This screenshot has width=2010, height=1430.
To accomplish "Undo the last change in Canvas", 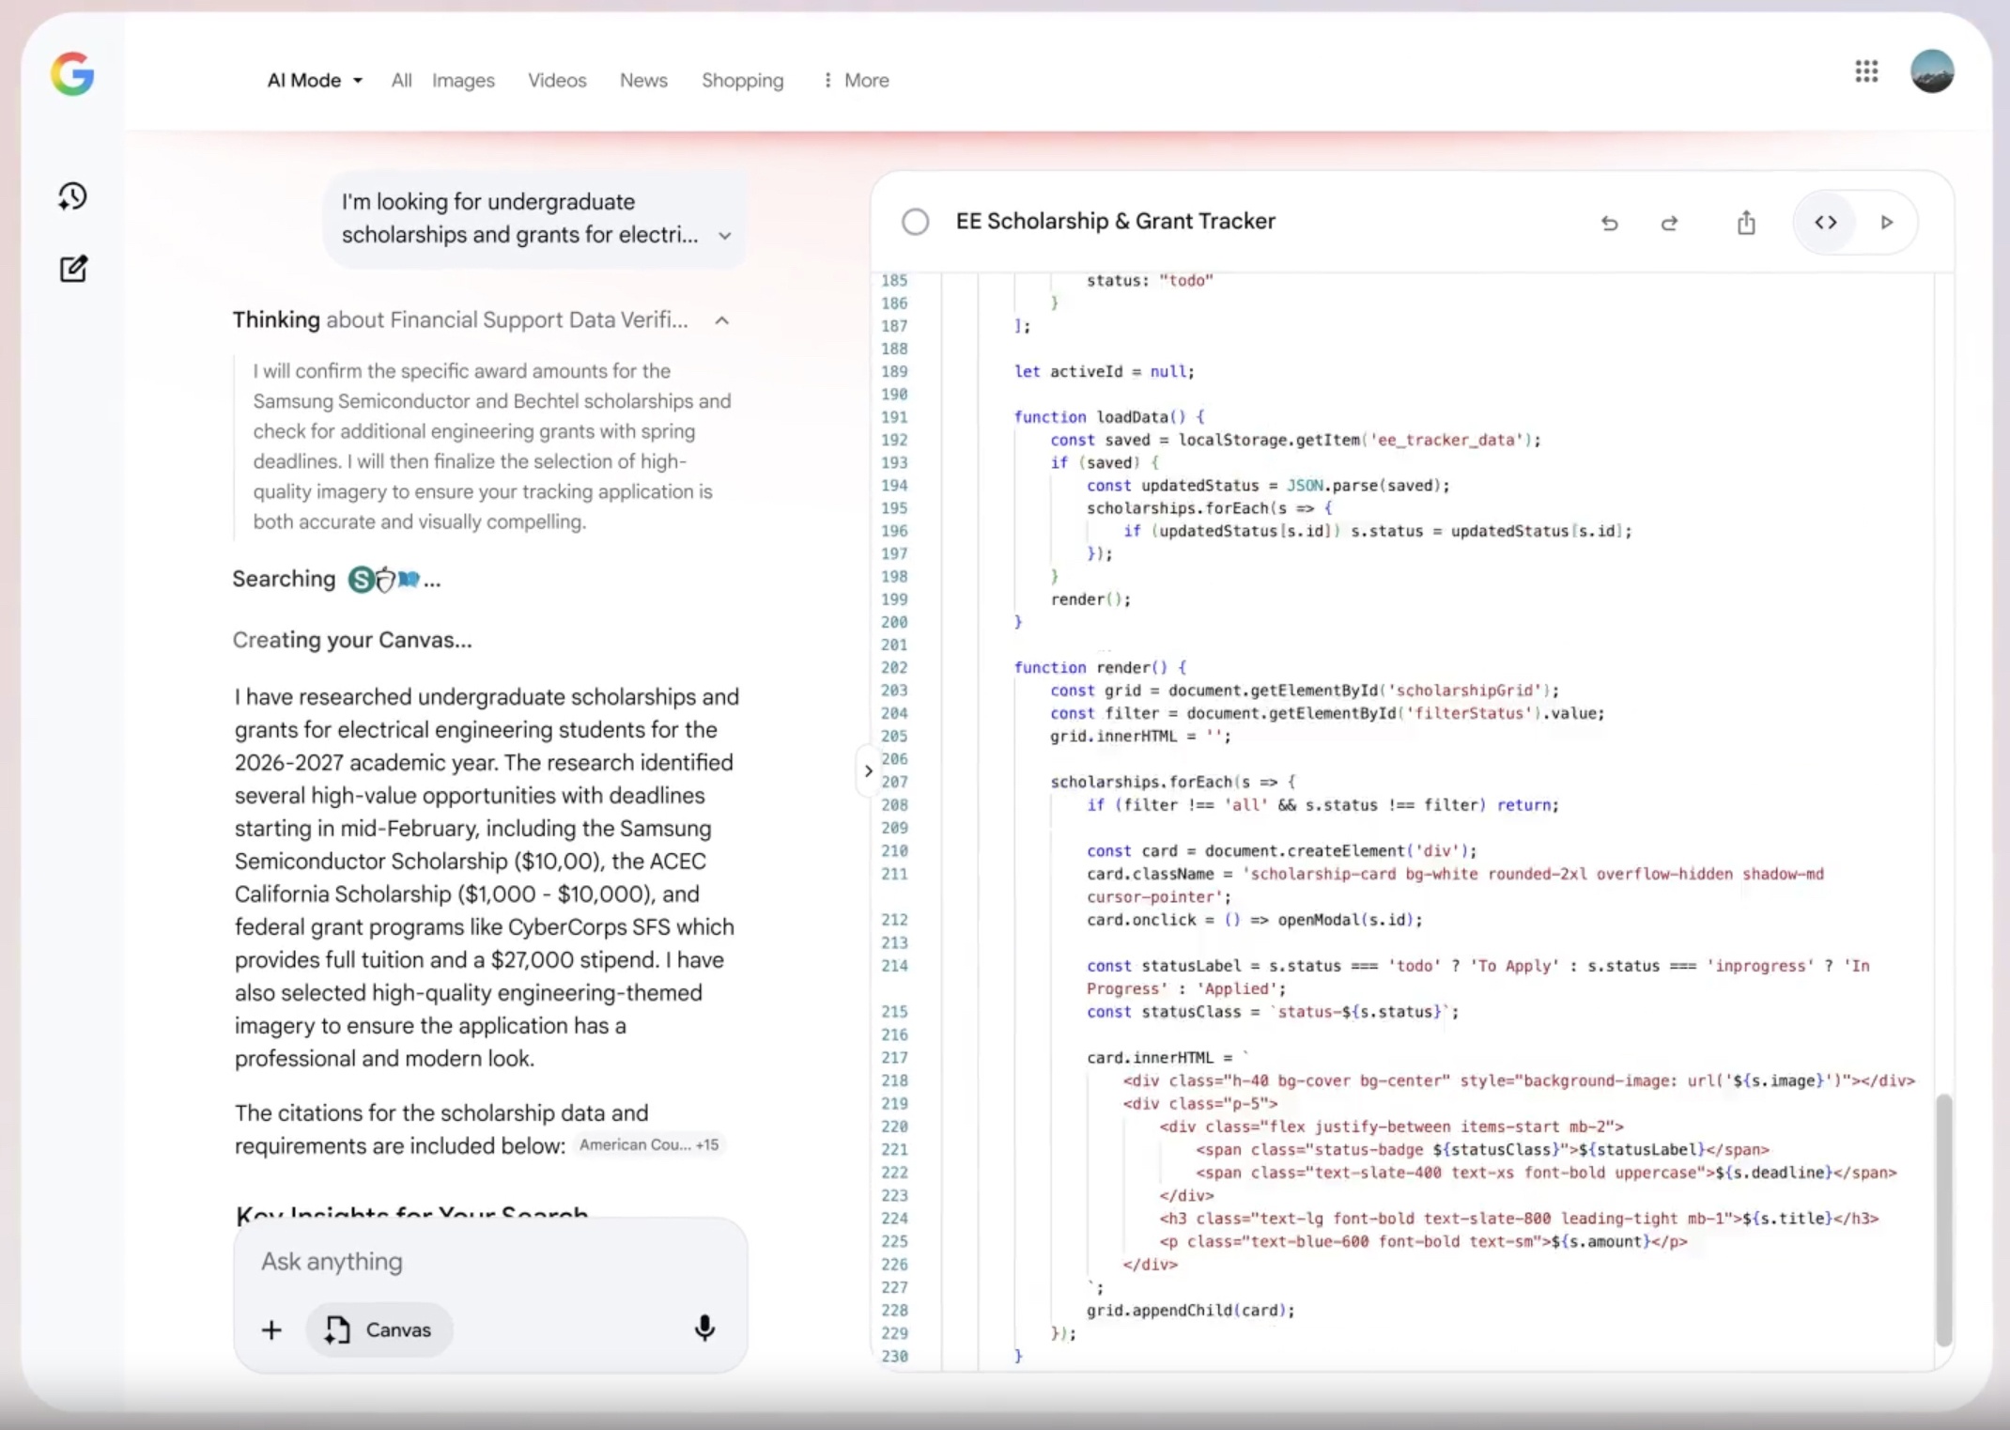I will 1609,223.
